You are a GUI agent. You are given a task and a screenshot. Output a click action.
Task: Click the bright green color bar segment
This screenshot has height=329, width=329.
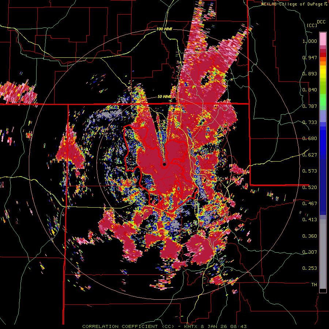tap(323, 99)
